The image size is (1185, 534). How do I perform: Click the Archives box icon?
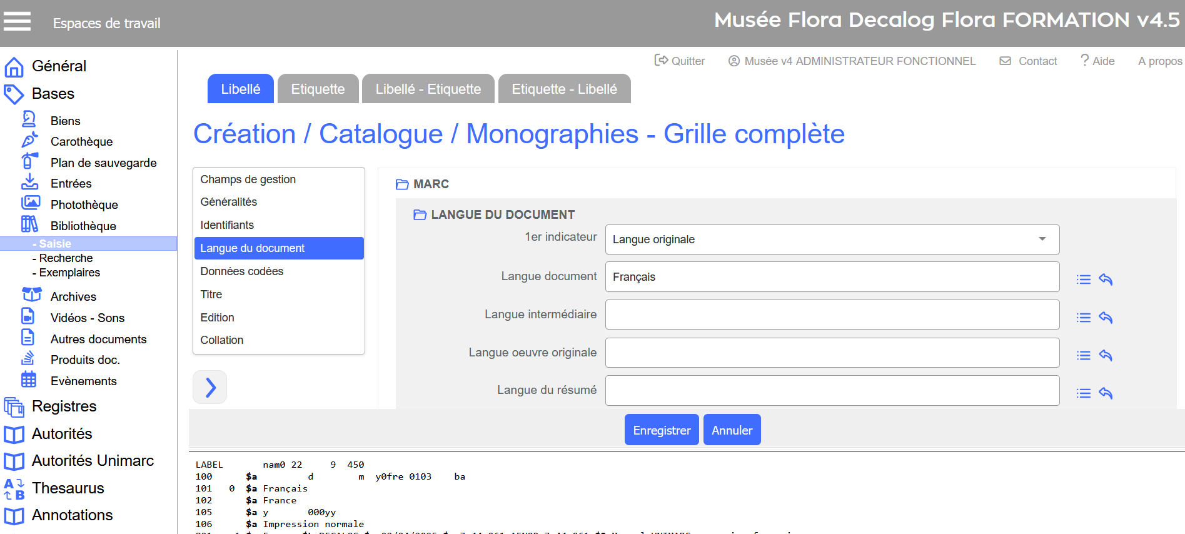tap(31, 295)
